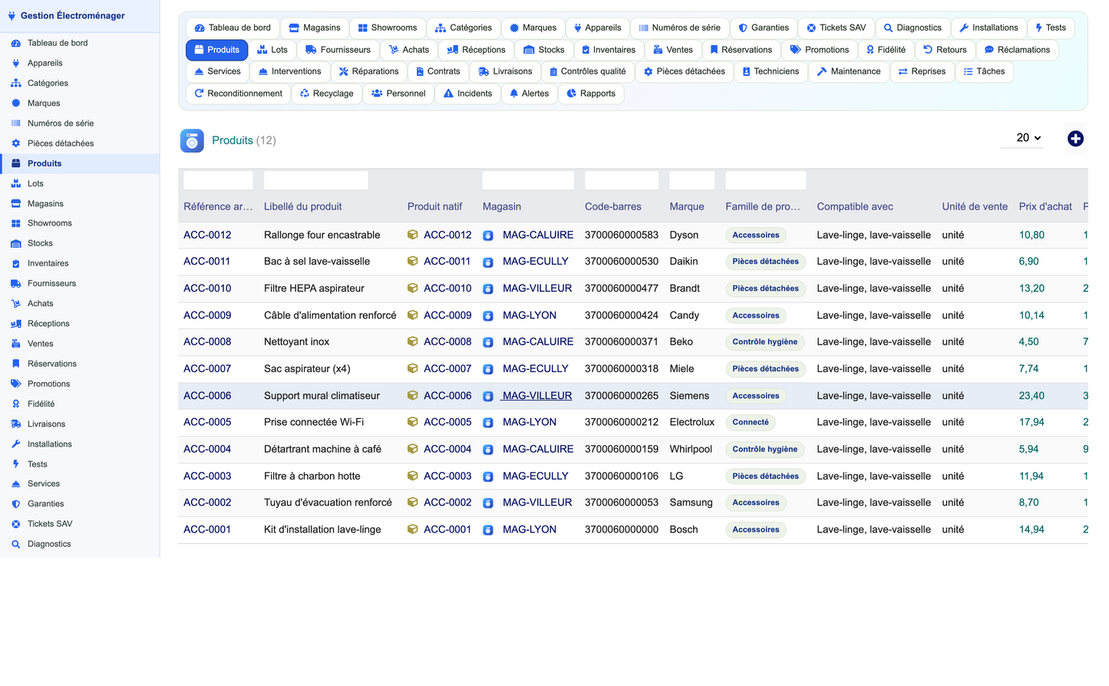Click the add product plus icon
The width and height of the screenshot is (1109, 686).
(x=1075, y=139)
